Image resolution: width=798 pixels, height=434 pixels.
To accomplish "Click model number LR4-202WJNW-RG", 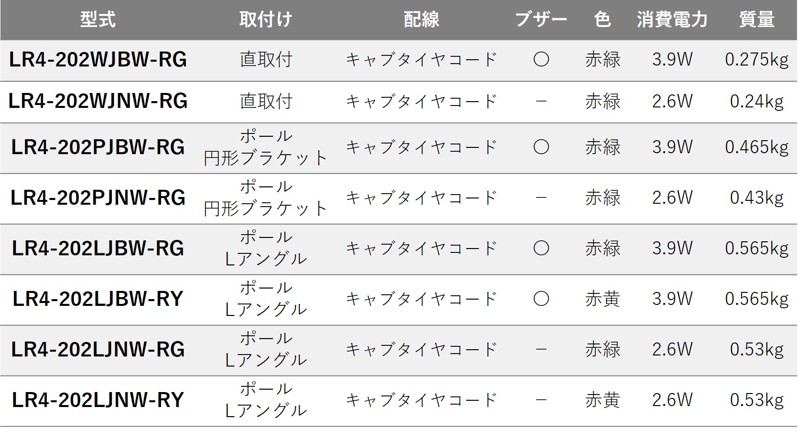I will click(x=98, y=101).
